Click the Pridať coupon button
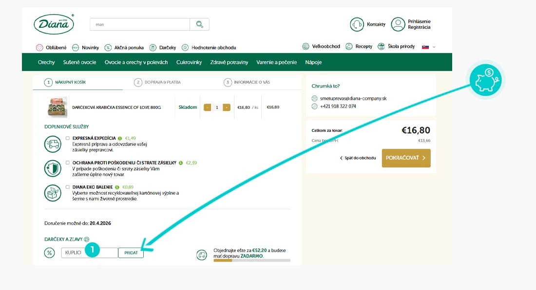The height and width of the screenshot is (290, 536). point(131,253)
